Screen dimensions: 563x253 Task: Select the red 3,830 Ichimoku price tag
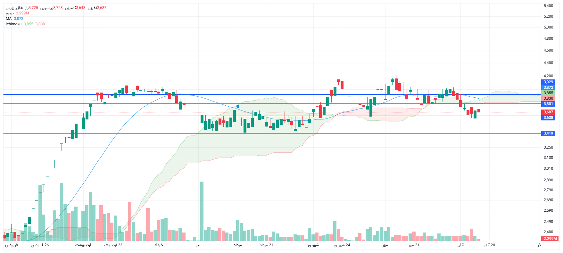[548, 98]
